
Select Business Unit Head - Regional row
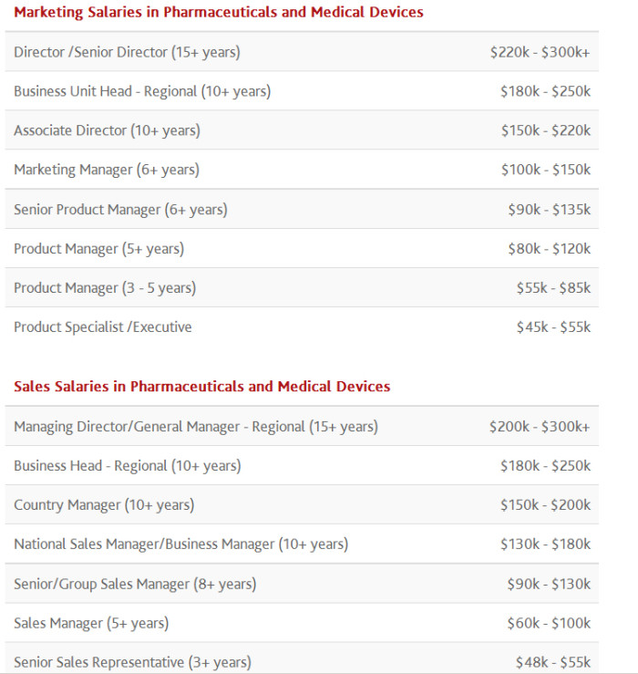pyautogui.click(x=302, y=90)
